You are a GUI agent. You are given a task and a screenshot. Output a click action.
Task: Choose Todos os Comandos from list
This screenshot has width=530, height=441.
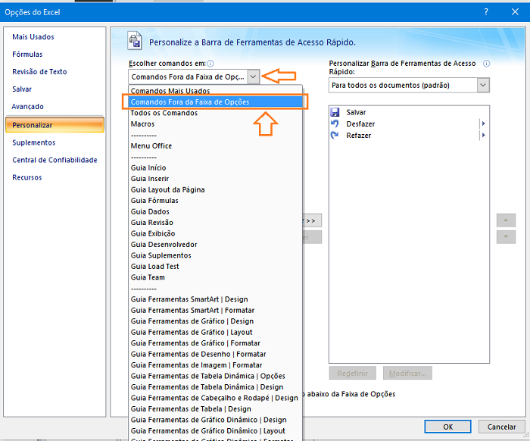click(164, 113)
